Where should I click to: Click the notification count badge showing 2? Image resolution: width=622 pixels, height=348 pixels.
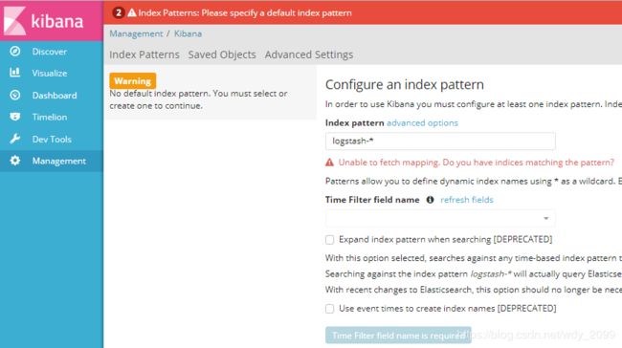[x=119, y=12]
